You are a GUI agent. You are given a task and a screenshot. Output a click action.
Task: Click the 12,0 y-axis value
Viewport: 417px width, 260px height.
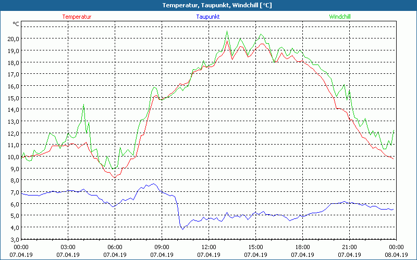point(14,134)
